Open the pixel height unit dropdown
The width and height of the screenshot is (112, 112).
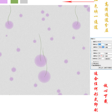pos(109,47)
